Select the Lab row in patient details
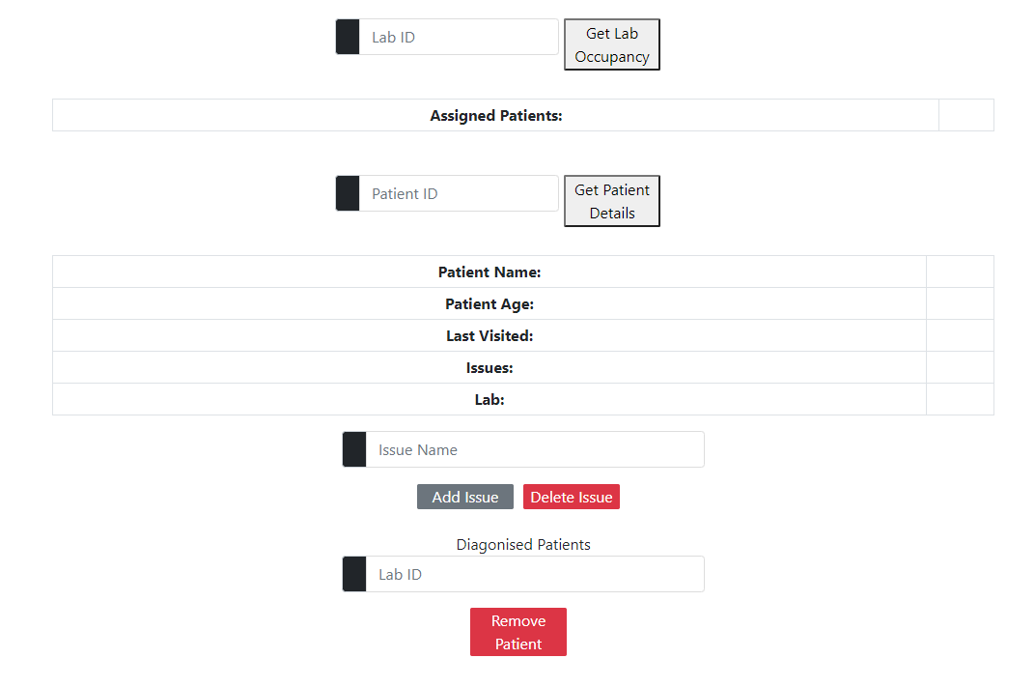 490,399
